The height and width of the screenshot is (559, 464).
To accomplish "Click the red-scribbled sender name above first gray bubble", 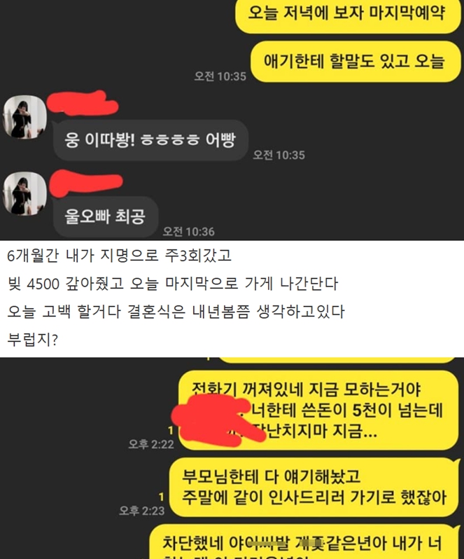I will 83,103.
